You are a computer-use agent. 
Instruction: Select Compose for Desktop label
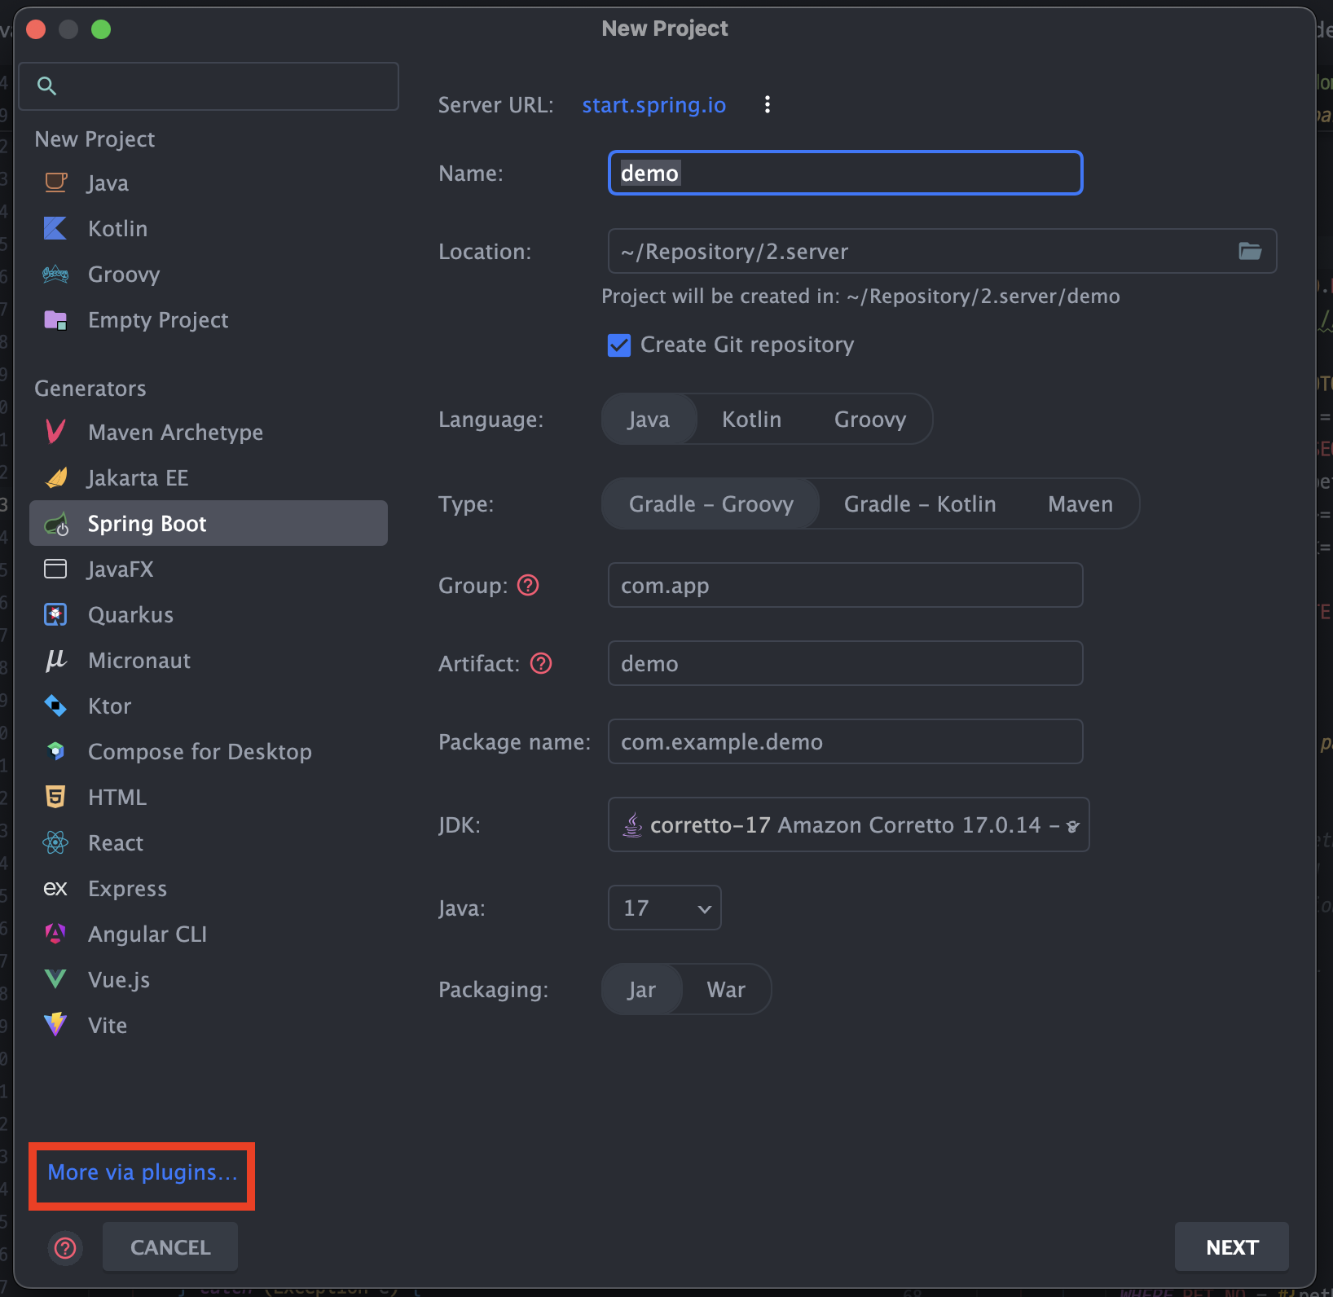200,751
